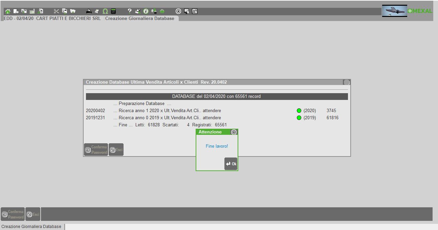Click Esci button in bottom bar
The height and width of the screenshot is (230, 438).
(33, 214)
